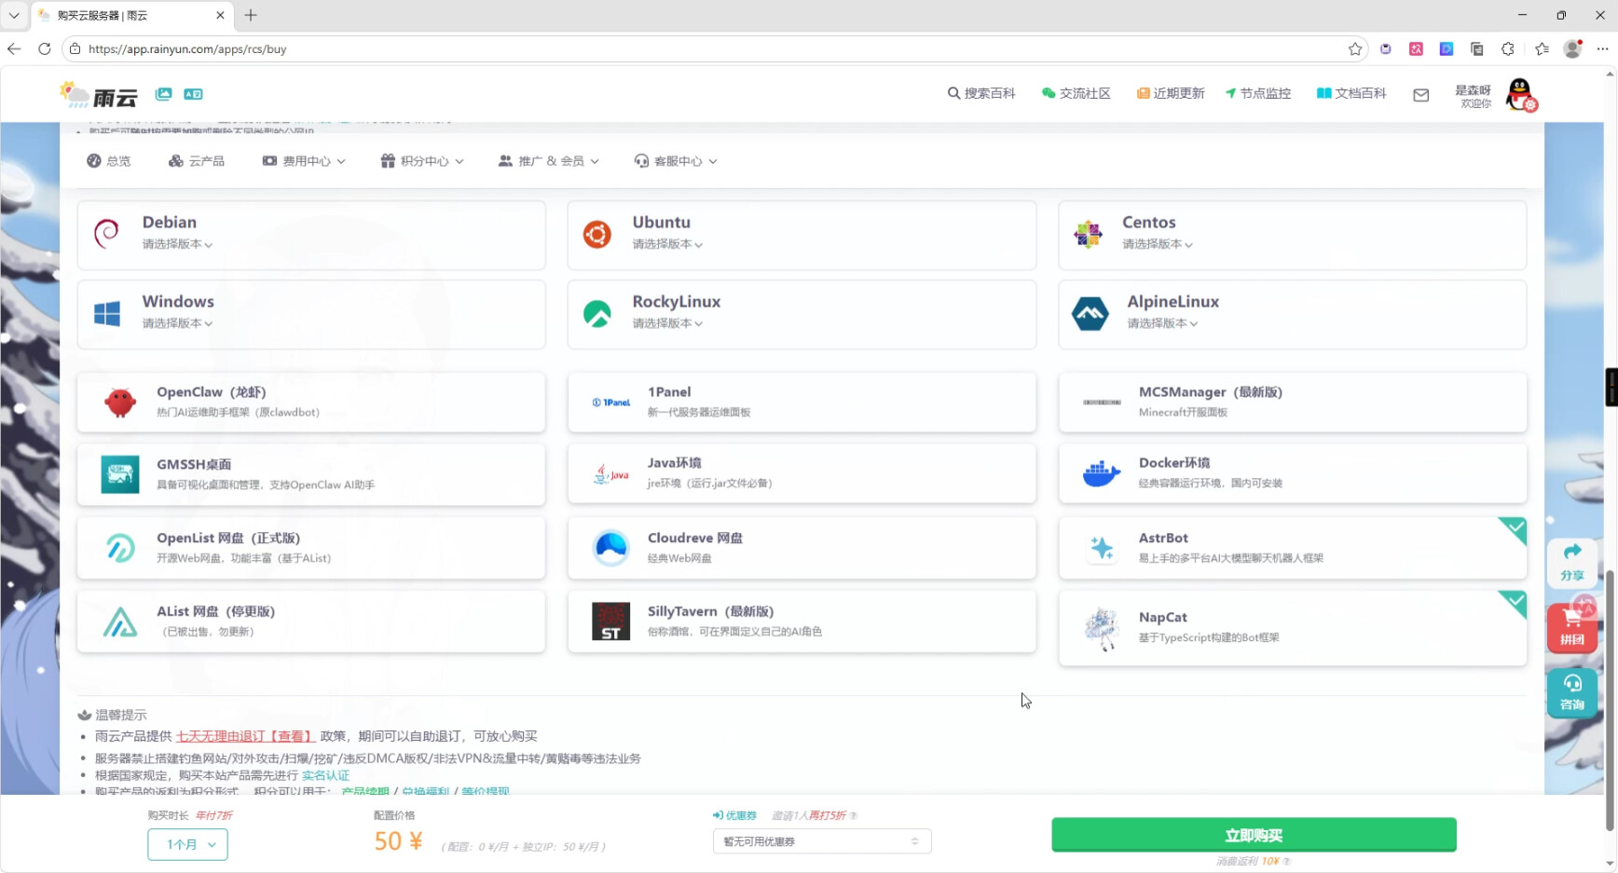Screen dimensions: 1618x873
Task: Open the 费用中心 menu
Action: 305,161
